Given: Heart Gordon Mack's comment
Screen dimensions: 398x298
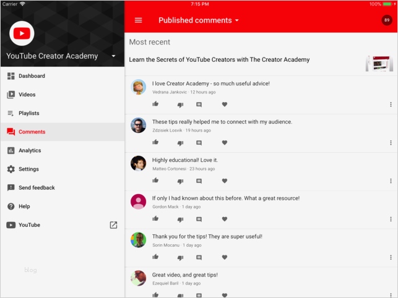Looking at the screenshot, I should pos(225,219).
